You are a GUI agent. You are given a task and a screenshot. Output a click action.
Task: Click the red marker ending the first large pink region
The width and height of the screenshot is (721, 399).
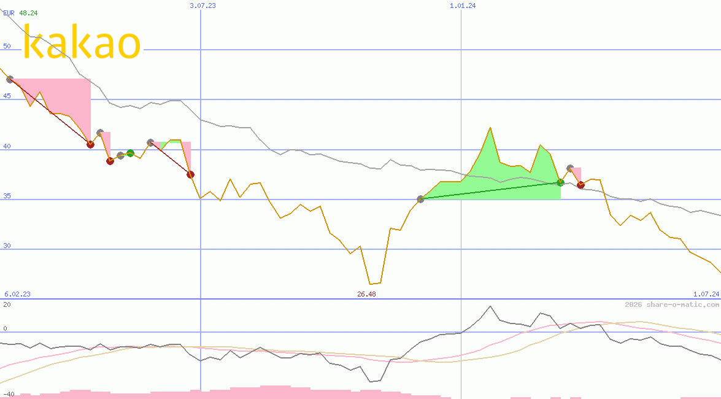[x=90, y=144]
